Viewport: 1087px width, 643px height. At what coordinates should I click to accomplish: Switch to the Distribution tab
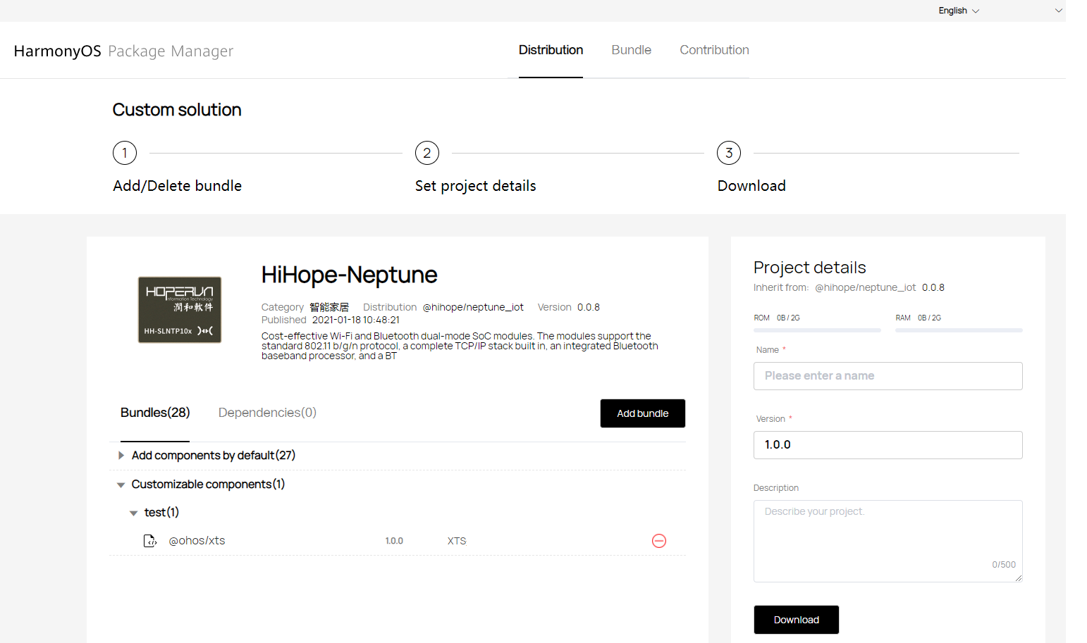[551, 50]
